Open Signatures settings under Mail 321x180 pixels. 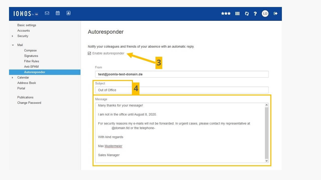pyautogui.click(x=31, y=56)
